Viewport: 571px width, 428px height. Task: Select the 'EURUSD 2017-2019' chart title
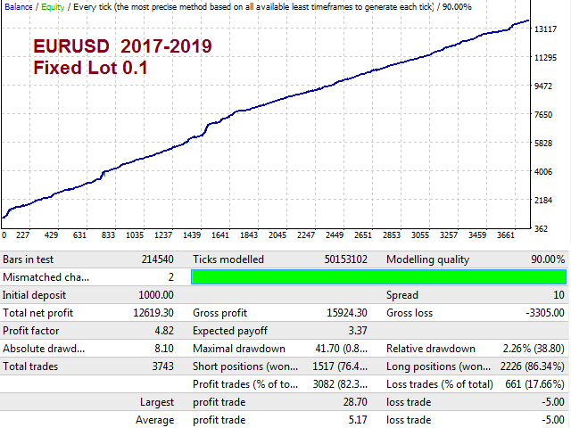pyautogui.click(x=122, y=46)
